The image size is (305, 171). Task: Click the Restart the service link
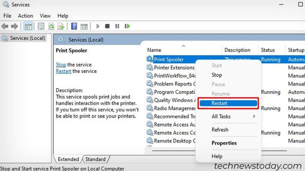tap(63, 71)
